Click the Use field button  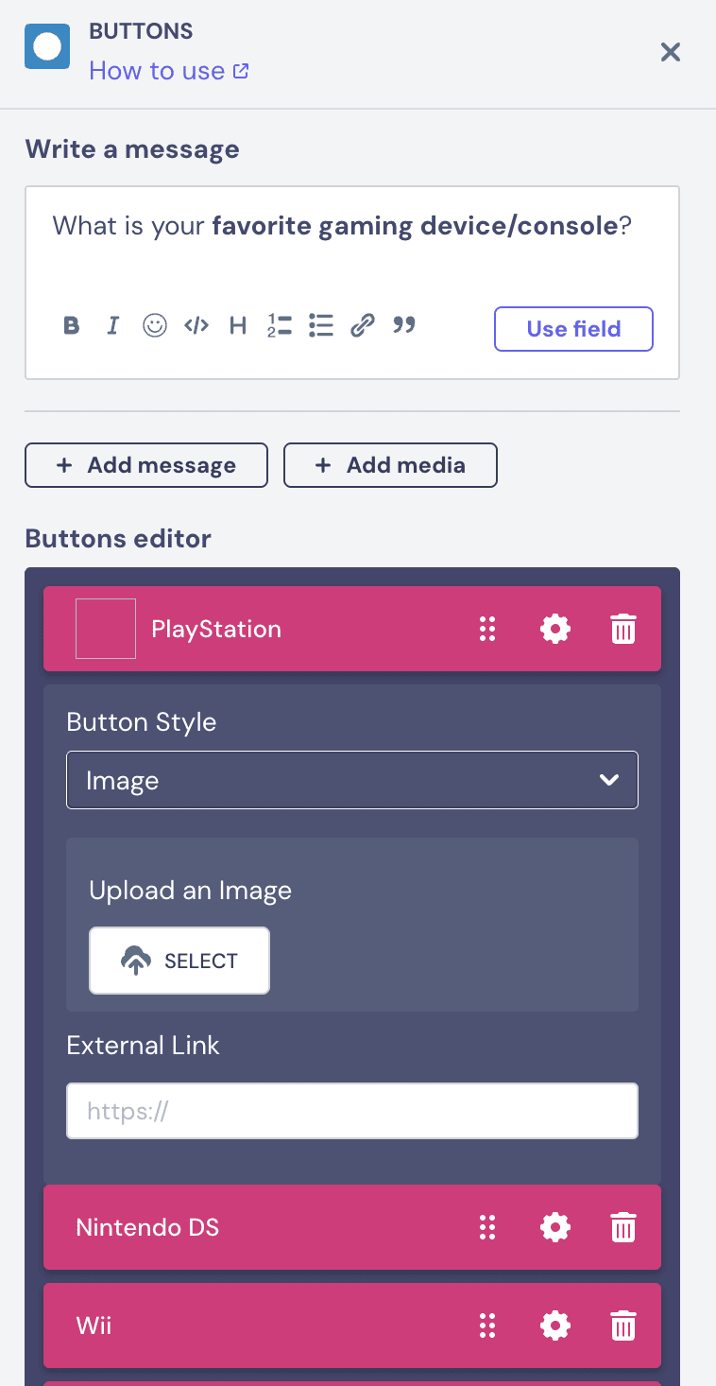click(573, 329)
